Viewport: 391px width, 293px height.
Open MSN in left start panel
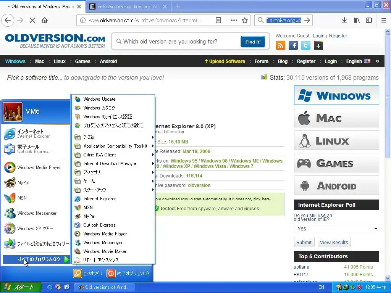tap(35, 198)
